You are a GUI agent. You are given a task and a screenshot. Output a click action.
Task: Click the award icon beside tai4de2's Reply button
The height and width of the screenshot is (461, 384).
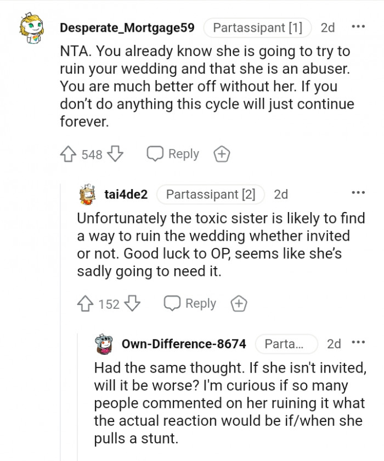click(x=239, y=303)
